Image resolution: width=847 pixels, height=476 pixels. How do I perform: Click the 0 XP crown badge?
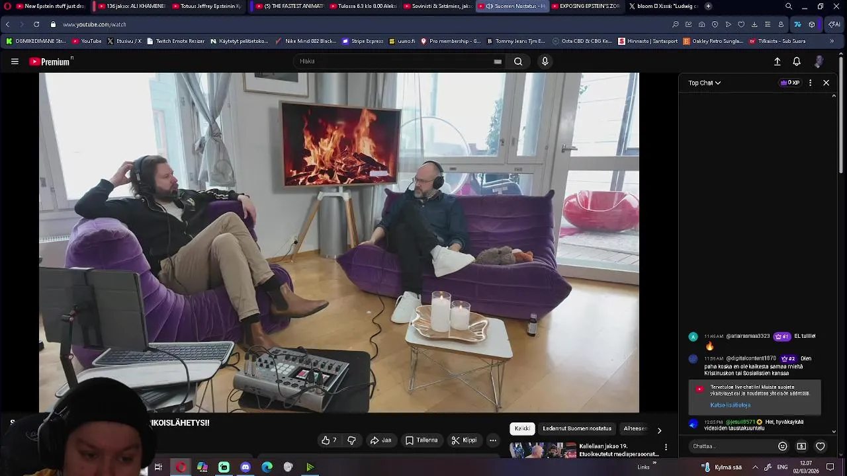coord(790,83)
